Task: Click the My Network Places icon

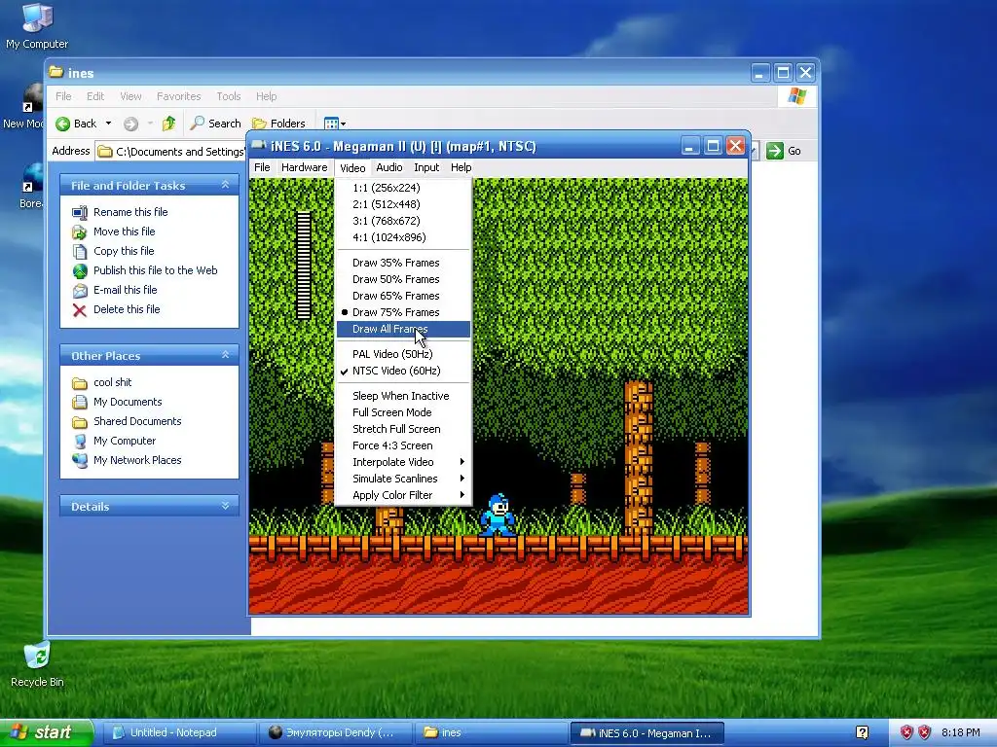Action: (x=80, y=460)
